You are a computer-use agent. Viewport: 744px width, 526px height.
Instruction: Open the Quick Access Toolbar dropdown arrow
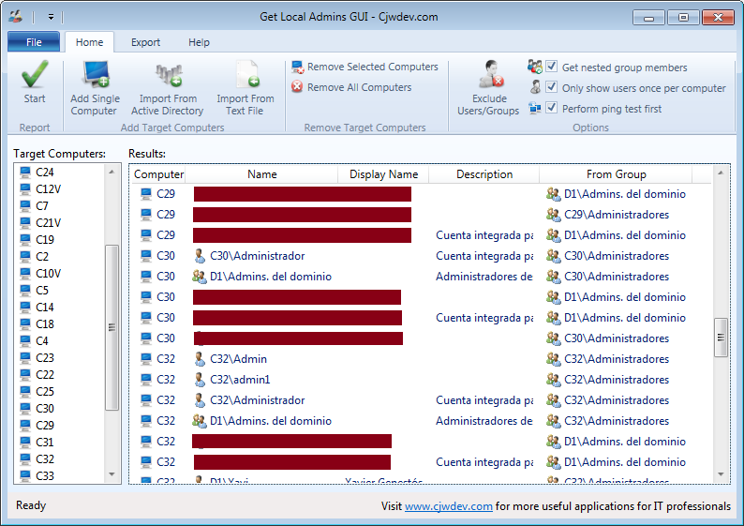point(51,17)
